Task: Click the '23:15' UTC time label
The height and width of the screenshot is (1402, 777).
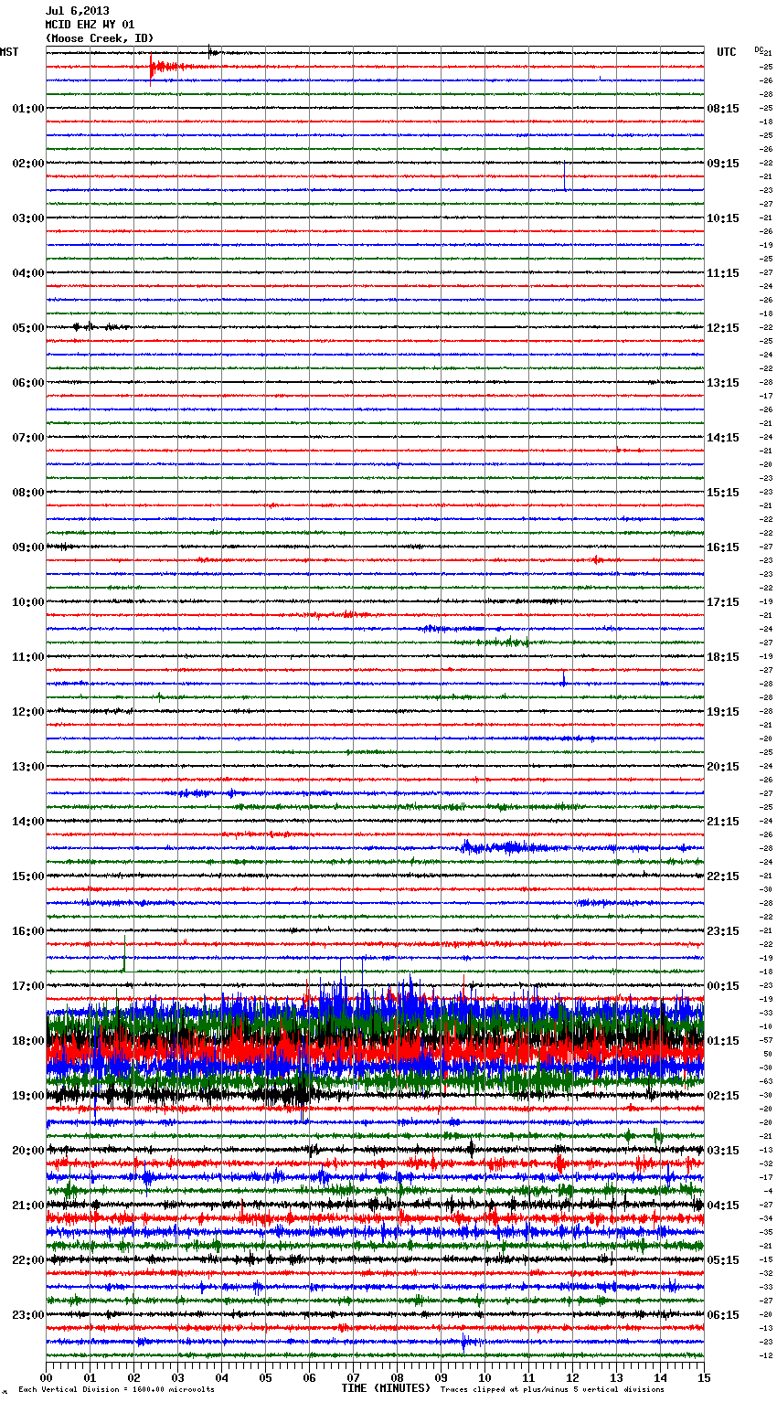Action: click(723, 931)
